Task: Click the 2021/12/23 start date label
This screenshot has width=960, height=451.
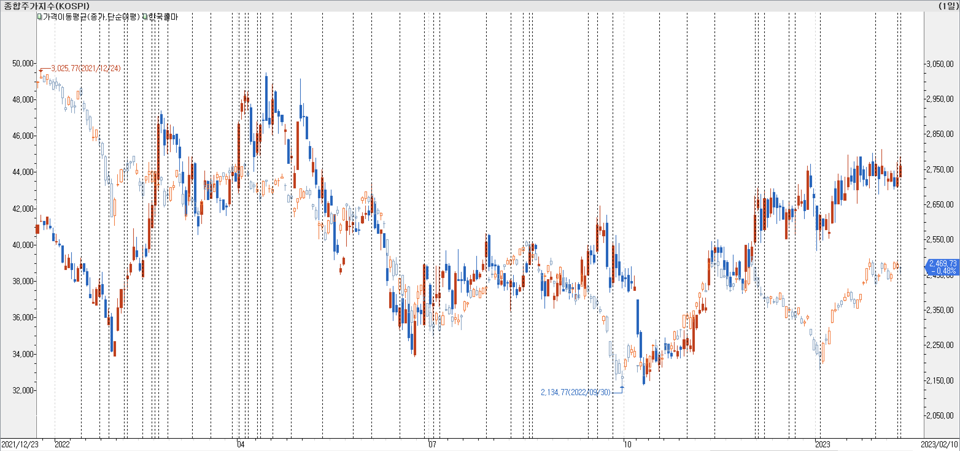Action: coord(20,444)
